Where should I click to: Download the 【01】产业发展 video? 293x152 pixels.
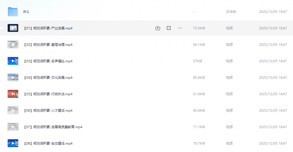tap(157, 28)
